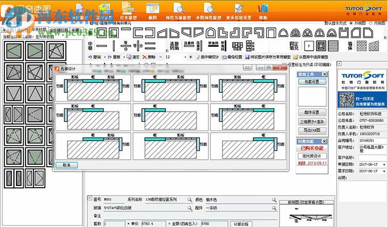Switch to the 金钢网纱扇 tab
The width and height of the screenshot is (388, 227).
[59, 30]
